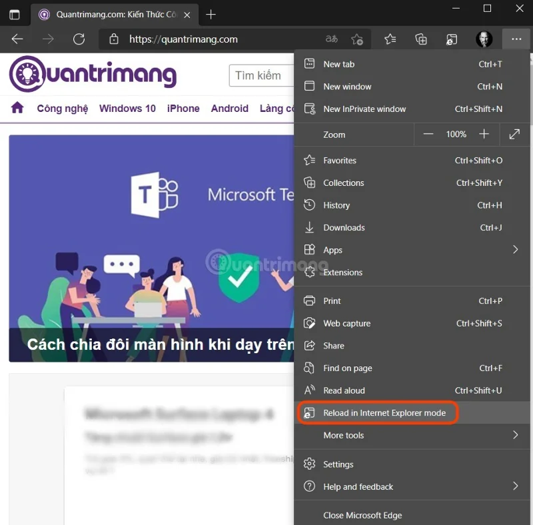Open the home page icon
The width and height of the screenshot is (533, 525).
click(x=17, y=107)
